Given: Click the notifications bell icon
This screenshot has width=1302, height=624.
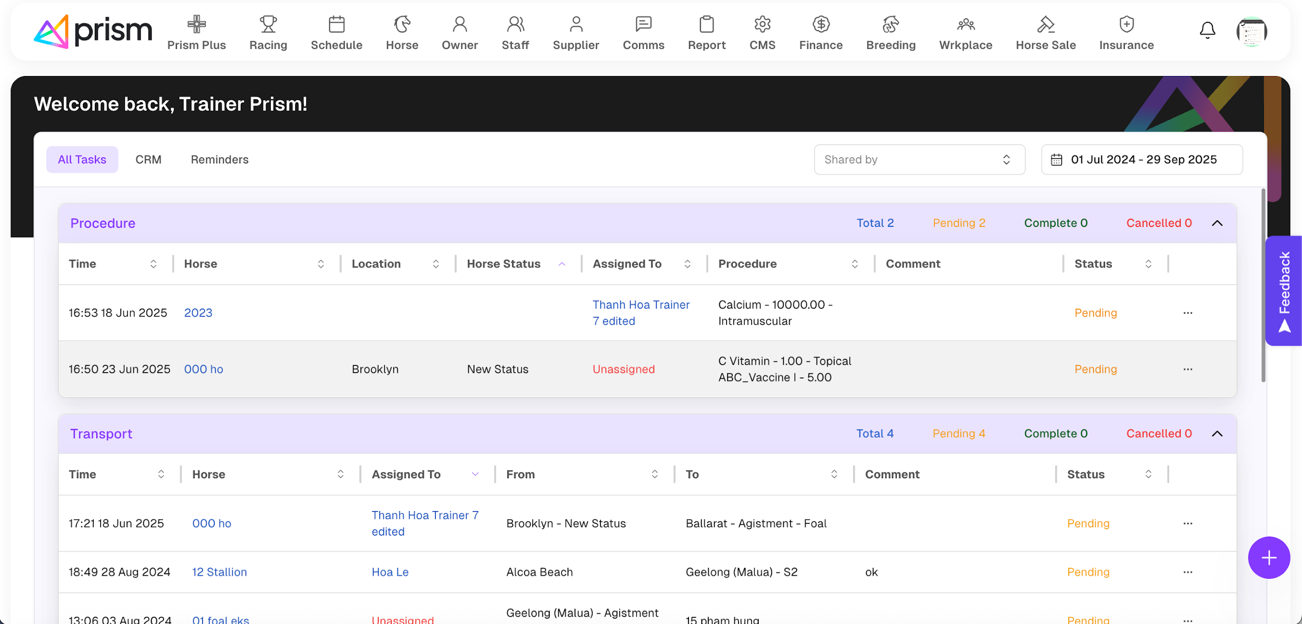Looking at the screenshot, I should 1207,31.
